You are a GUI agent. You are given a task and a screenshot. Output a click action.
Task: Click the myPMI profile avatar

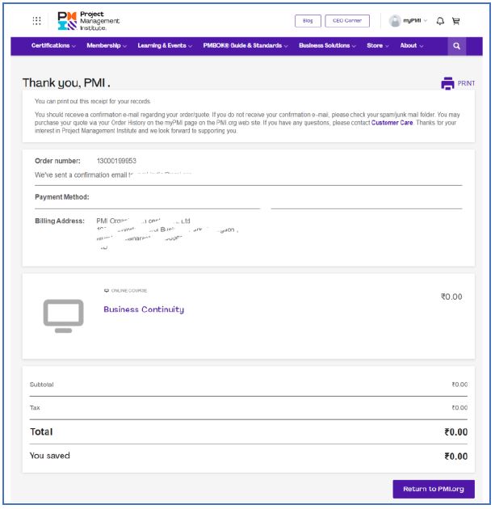(x=395, y=21)
